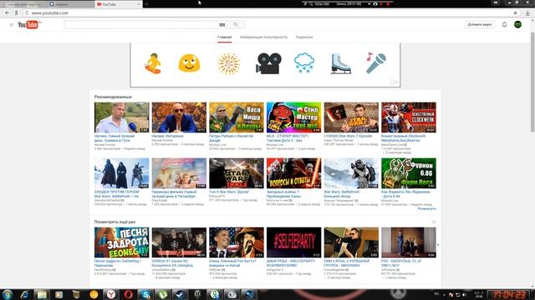Open the 'Топ-5 Star Wars Дуэли' title link
Screen dimensions: 535x300
[x=229, y=192]
